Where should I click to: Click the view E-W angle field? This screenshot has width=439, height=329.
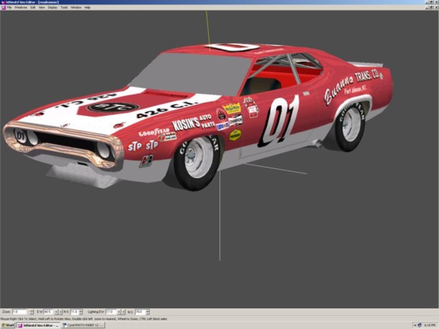tap(48, 312)
